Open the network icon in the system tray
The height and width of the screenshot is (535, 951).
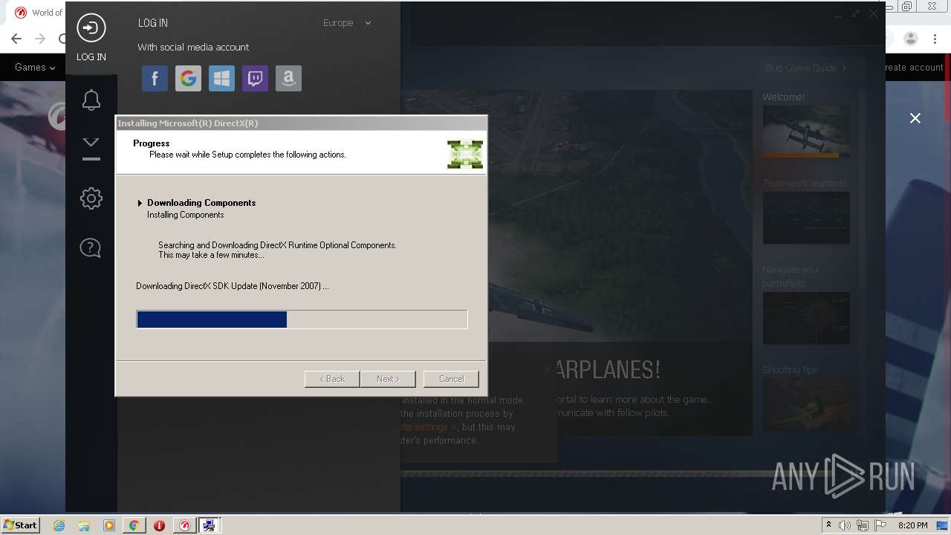863,525
